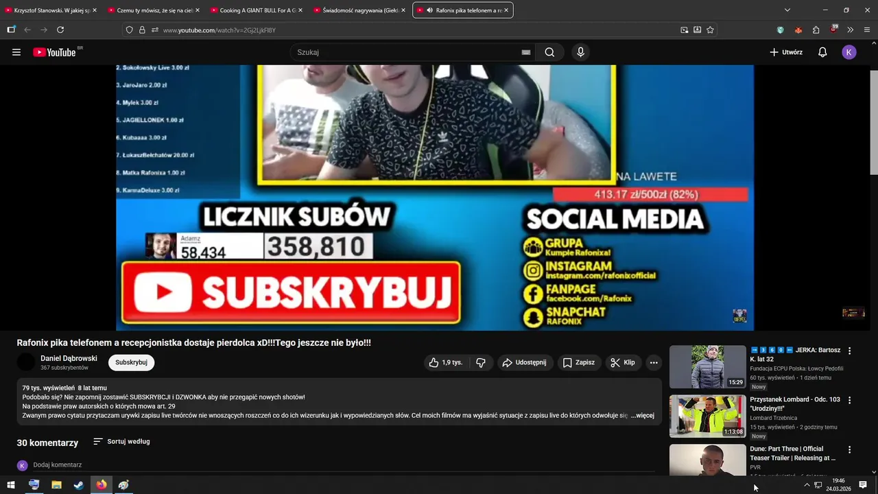Click the tracking protection shield icon

pyautogui.click(x=129, y=30)
